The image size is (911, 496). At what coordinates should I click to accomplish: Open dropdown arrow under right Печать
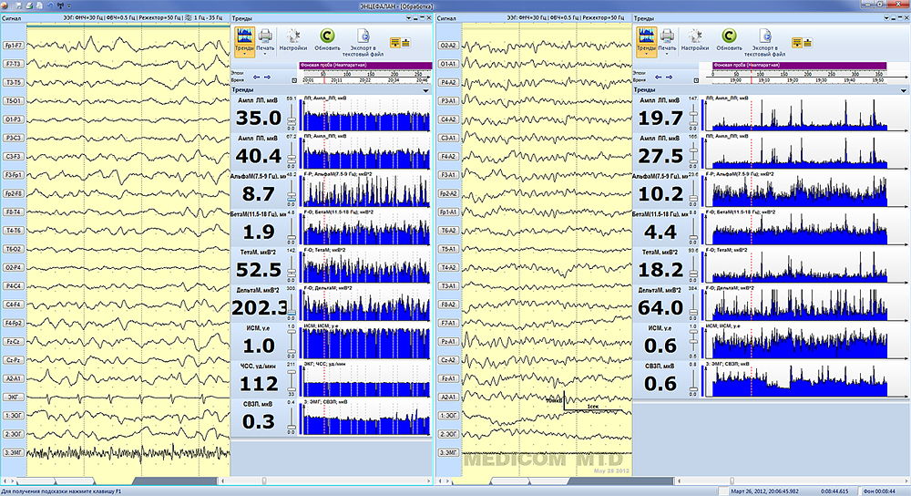[x=667, y=54]
